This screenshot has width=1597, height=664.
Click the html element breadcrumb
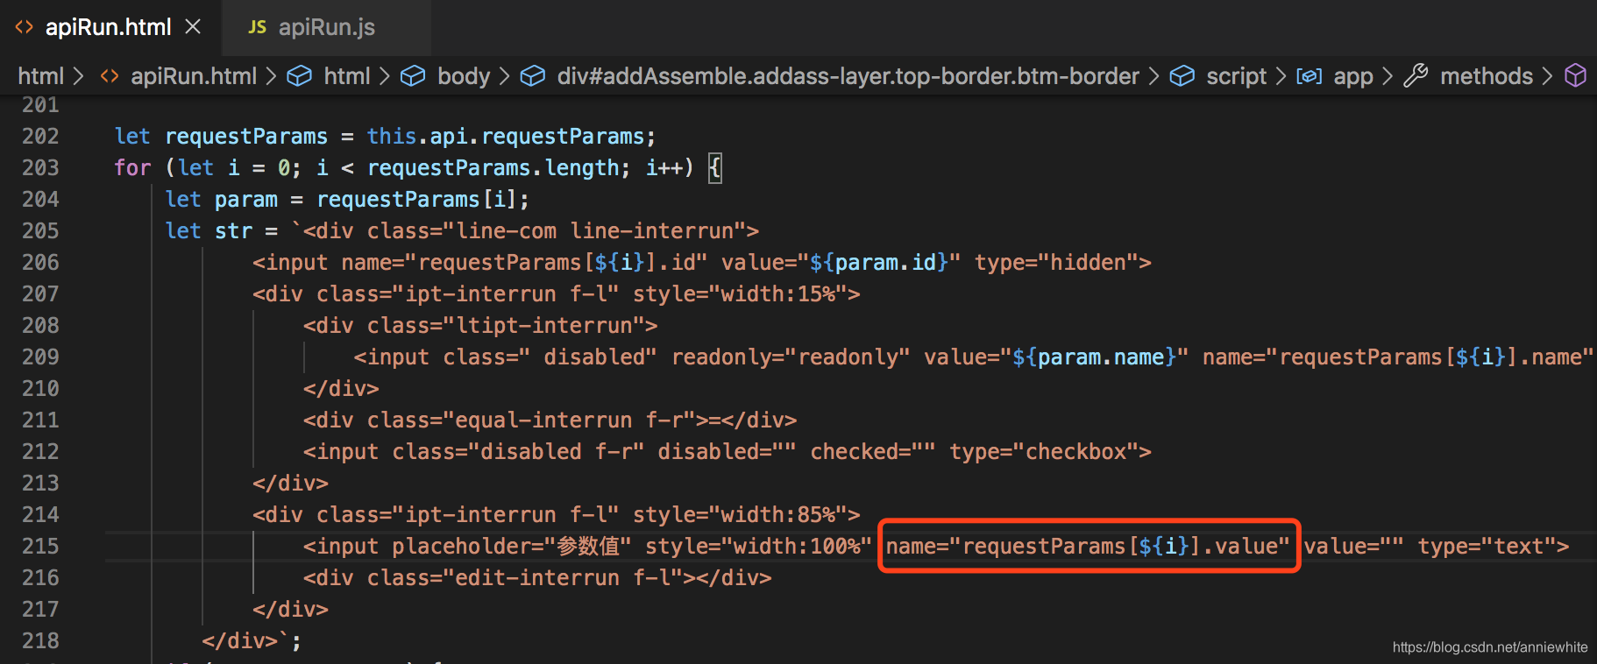[347, 76]
